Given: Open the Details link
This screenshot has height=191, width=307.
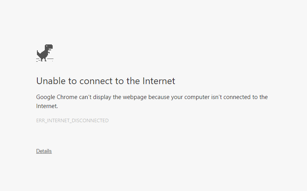Looking at the screenshot, I should [x=44, y=151].
